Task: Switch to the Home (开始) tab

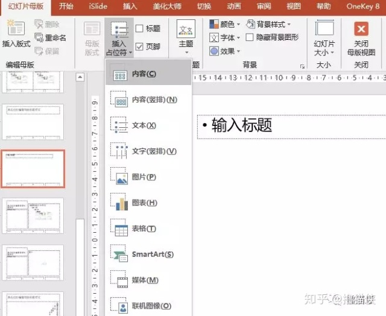Action: pyautogui.click(x=66, y=7)
